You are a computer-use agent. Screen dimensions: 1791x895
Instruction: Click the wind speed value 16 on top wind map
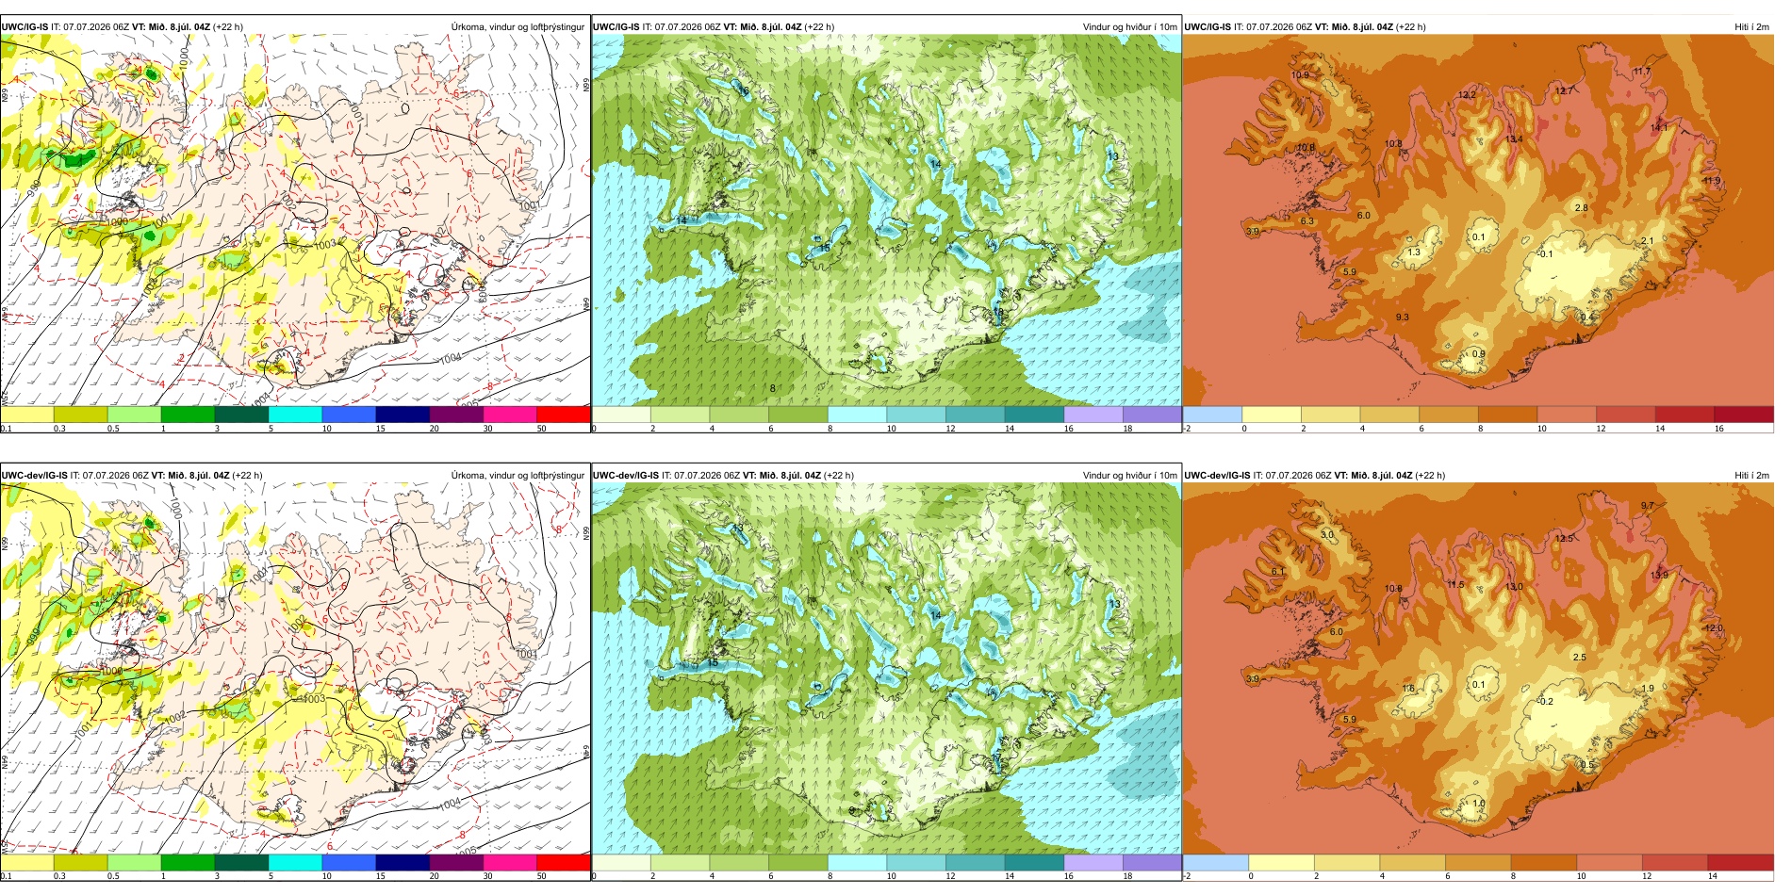745,91
